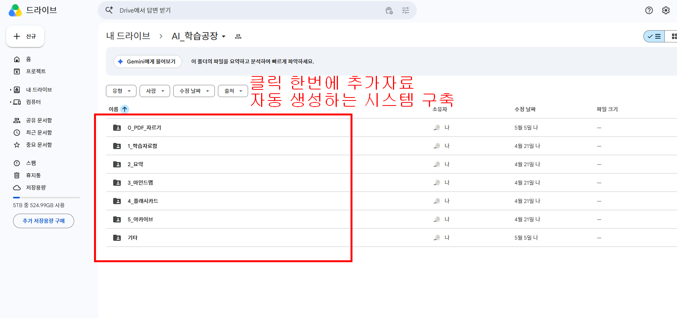Click Gemini에게 물어보기 button
This screenshot has height=318, width=677.
[148, 62]
